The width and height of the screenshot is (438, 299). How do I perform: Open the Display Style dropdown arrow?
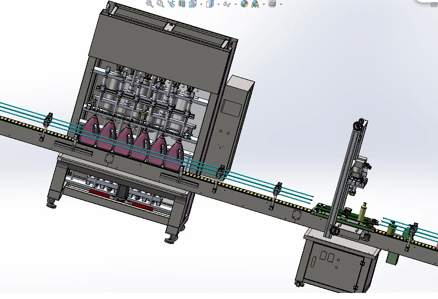point(218,4)
